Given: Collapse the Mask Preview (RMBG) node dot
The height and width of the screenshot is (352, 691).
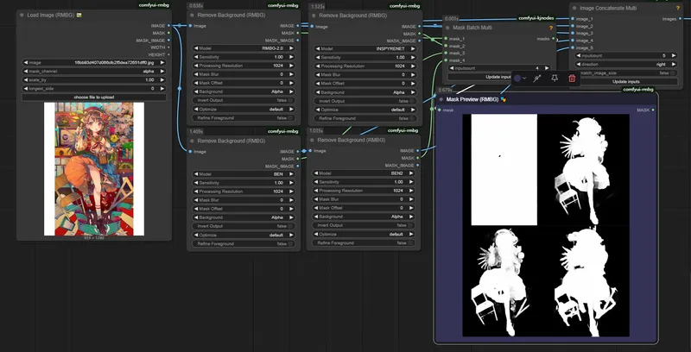Looking at the screenshot, I should 441,99.
